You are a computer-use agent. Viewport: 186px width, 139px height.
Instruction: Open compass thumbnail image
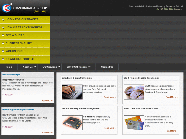pyautogui.click(x=134, y=92)
